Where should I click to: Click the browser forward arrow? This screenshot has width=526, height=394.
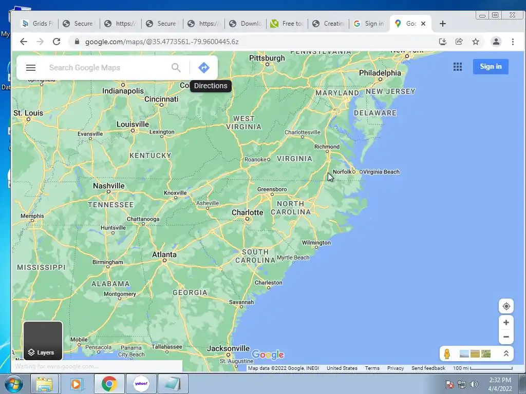click(x=40, y=42)
